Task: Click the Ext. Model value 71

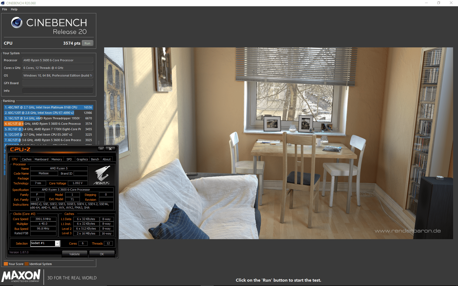Action: 73,200
